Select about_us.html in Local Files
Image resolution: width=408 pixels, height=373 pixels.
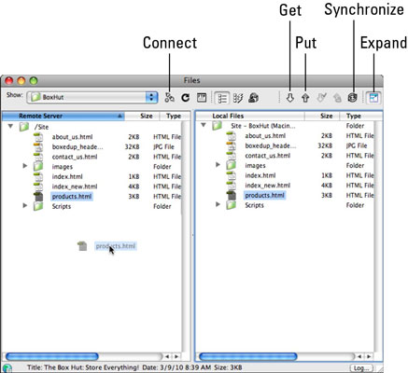265,135
